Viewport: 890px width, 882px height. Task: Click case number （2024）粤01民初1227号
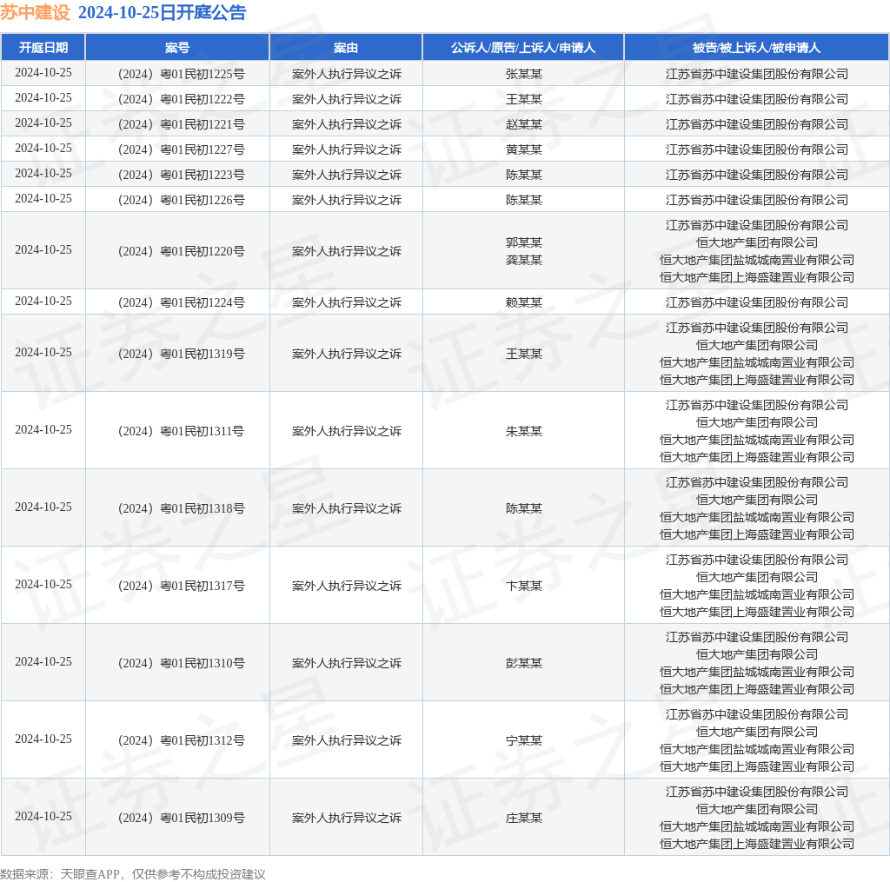pos(181,149)
